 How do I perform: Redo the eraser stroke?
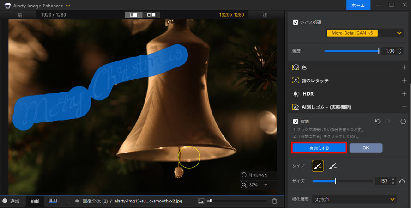[x=387, y=122]
